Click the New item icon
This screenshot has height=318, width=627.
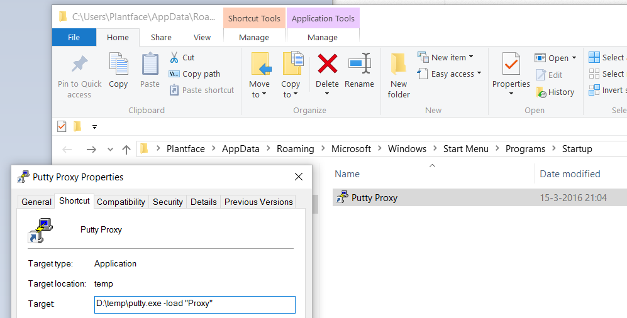click(423, 57)
